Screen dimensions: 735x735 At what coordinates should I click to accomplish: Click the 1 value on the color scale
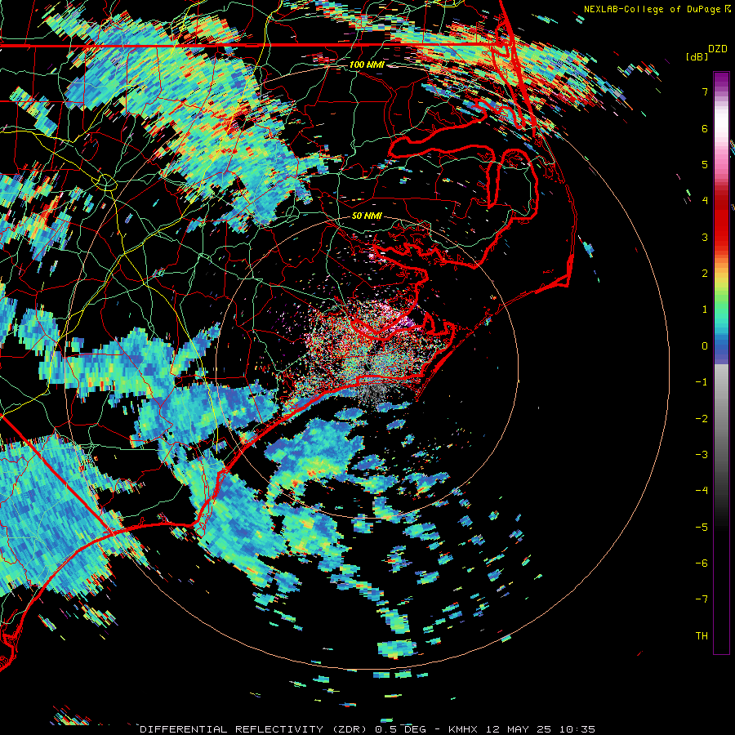(x=705, y=310)
